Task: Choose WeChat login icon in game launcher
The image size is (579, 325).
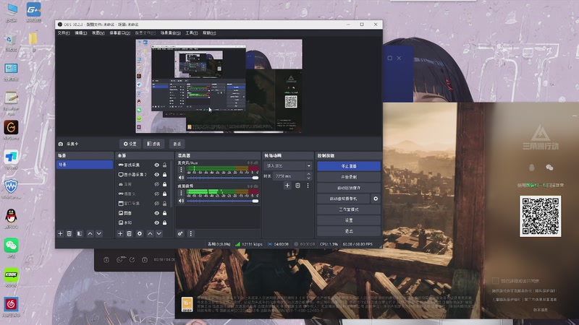Action: point(549,168)
